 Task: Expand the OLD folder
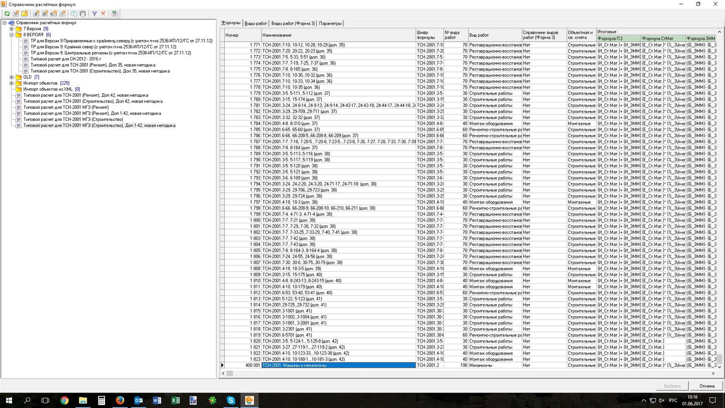click(12, 77)
